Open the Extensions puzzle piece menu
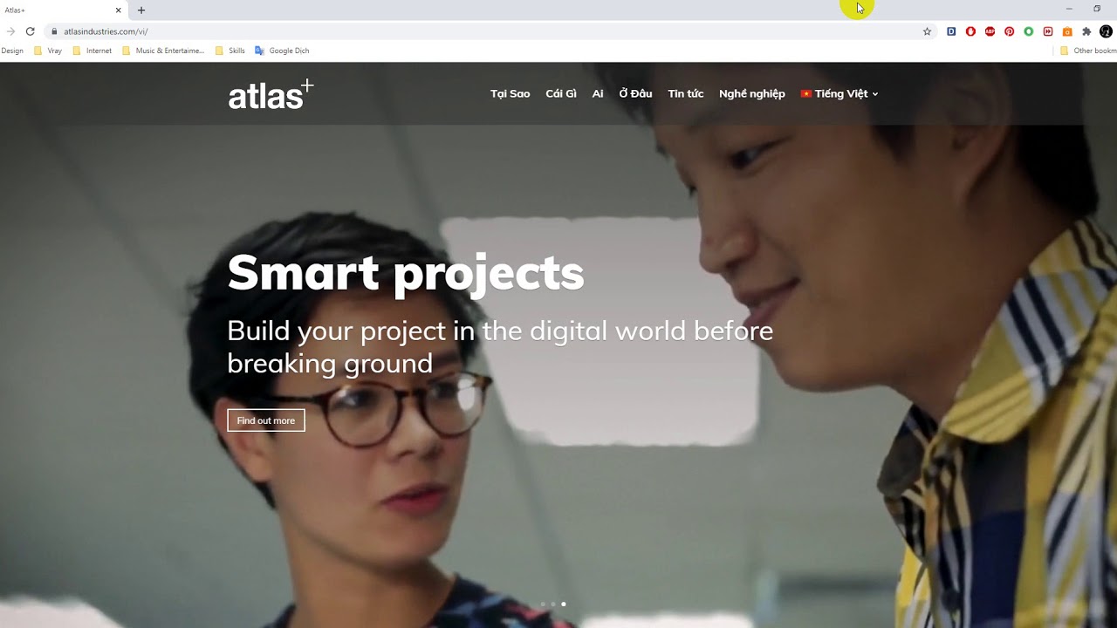The image size is (1117, 628). click(x=1086, y=31)
